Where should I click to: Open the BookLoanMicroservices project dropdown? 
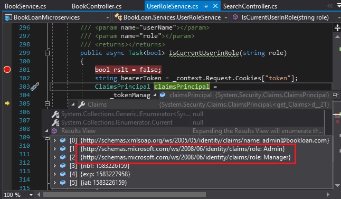108,17
